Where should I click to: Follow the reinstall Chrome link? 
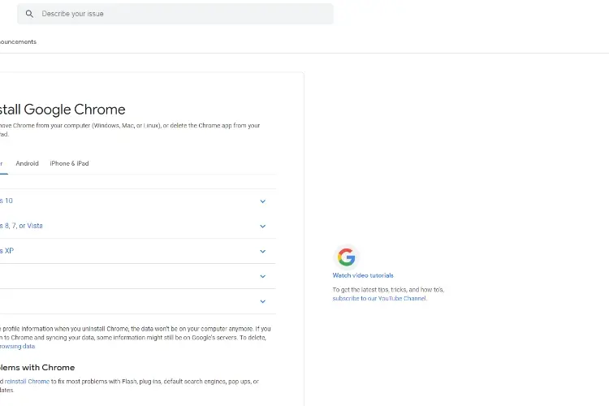coord(27,382)
